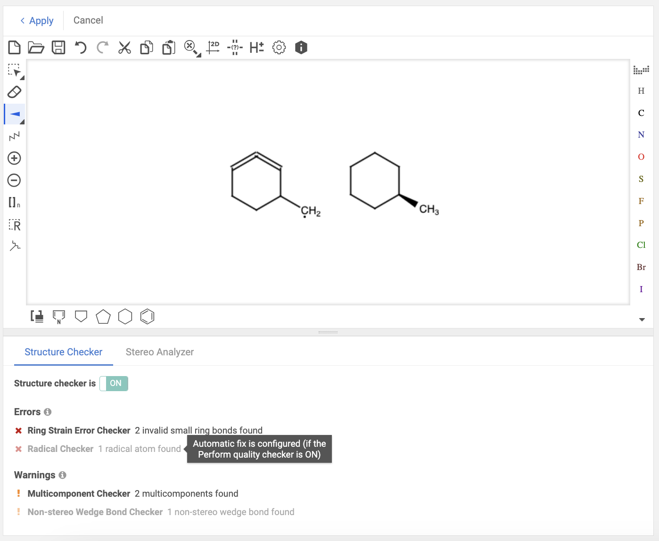659x541 pixels.
Task: Insert a benzene ring template
Action: 147,316
